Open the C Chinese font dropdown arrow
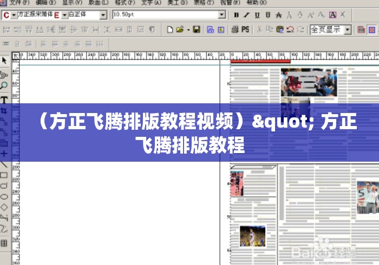Screen dimensions: 379x265 pyautogui.click(x=14, y=15)
